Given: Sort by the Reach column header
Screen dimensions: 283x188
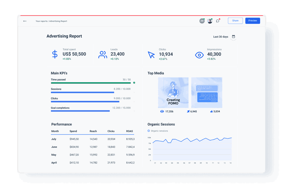Looking at the screenshot, I should point(93,131).
